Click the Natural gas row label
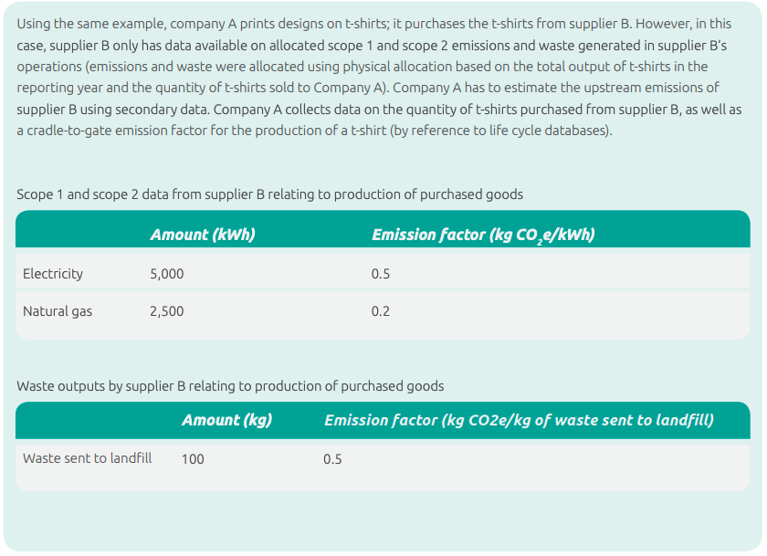The image size is (767, 556). [58, 311]
